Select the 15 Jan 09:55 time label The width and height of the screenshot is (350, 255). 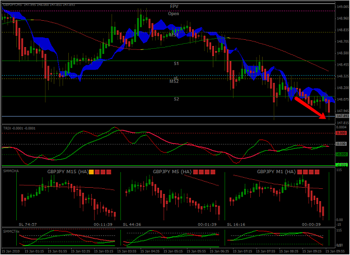[x=335, y=252]
